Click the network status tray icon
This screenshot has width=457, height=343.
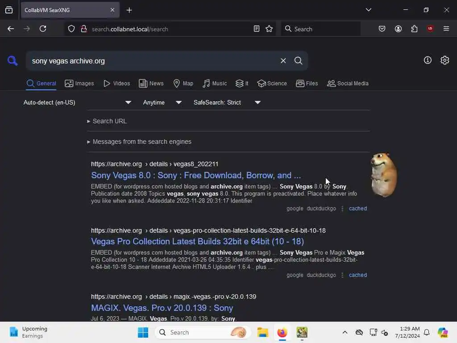click(x=373, y=332)
